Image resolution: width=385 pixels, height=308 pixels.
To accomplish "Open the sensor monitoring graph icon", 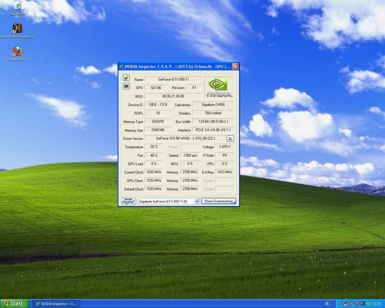I will [126, 86].
